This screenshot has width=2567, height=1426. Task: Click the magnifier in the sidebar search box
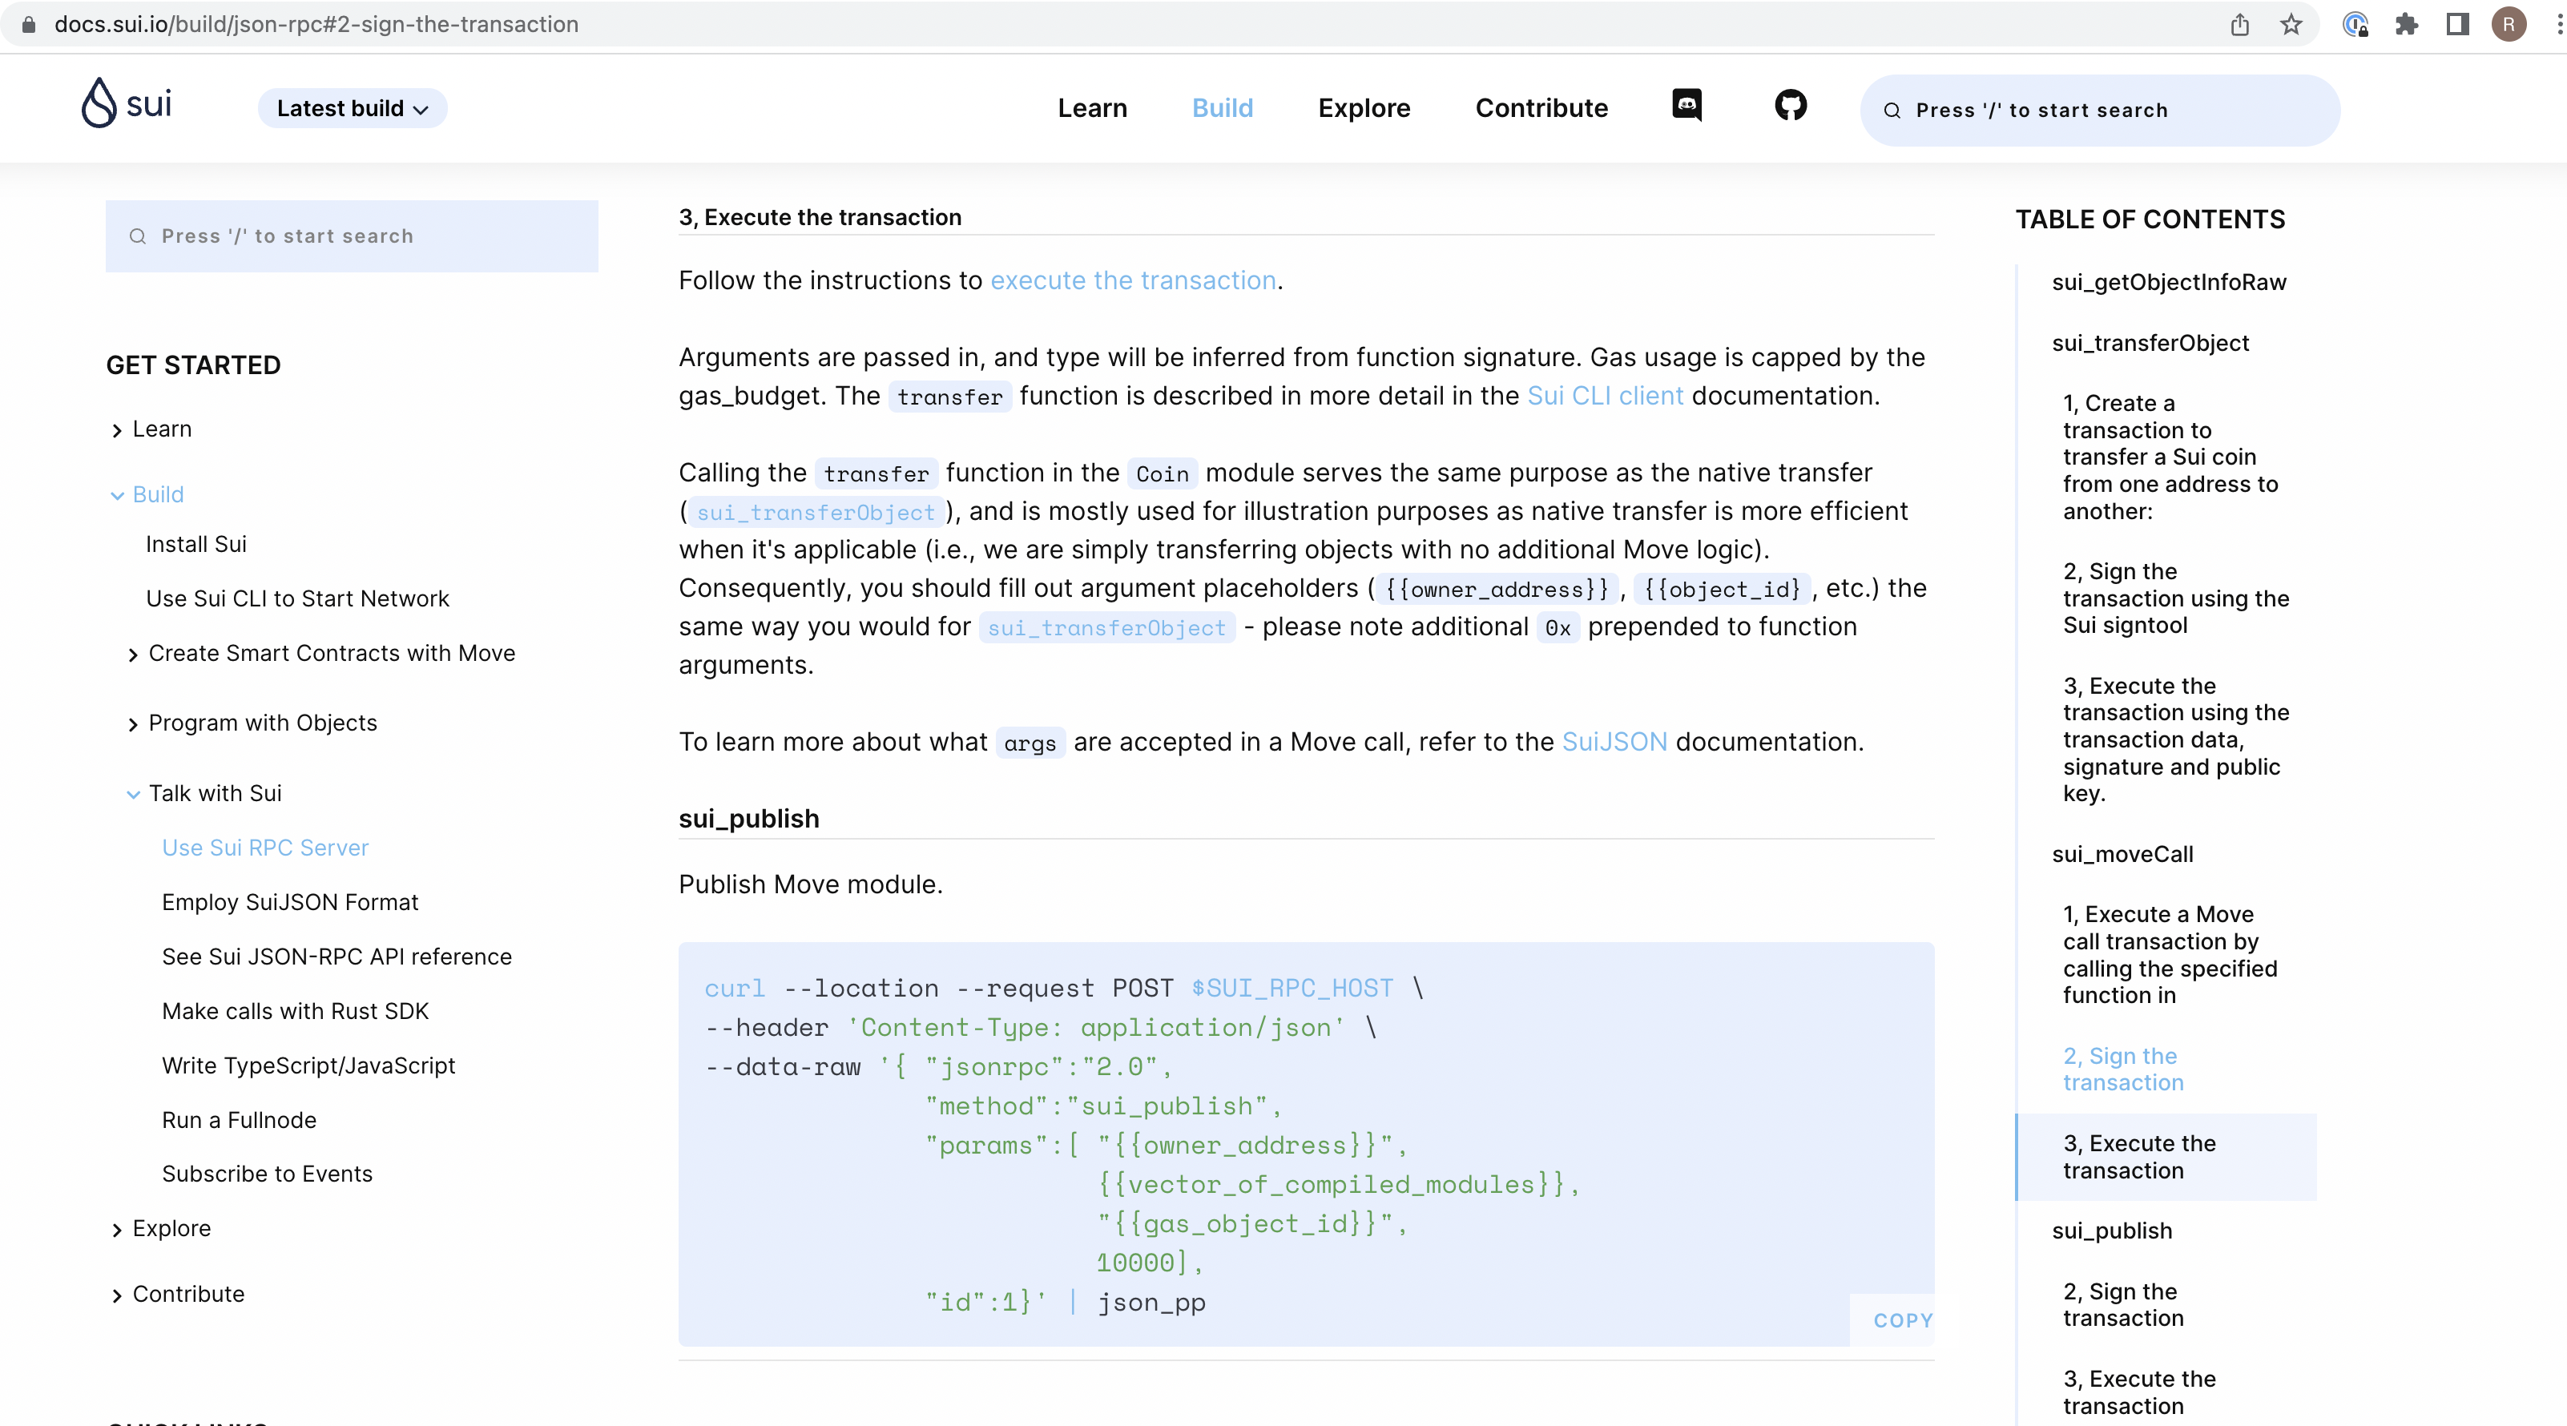(x=138, y=236)
